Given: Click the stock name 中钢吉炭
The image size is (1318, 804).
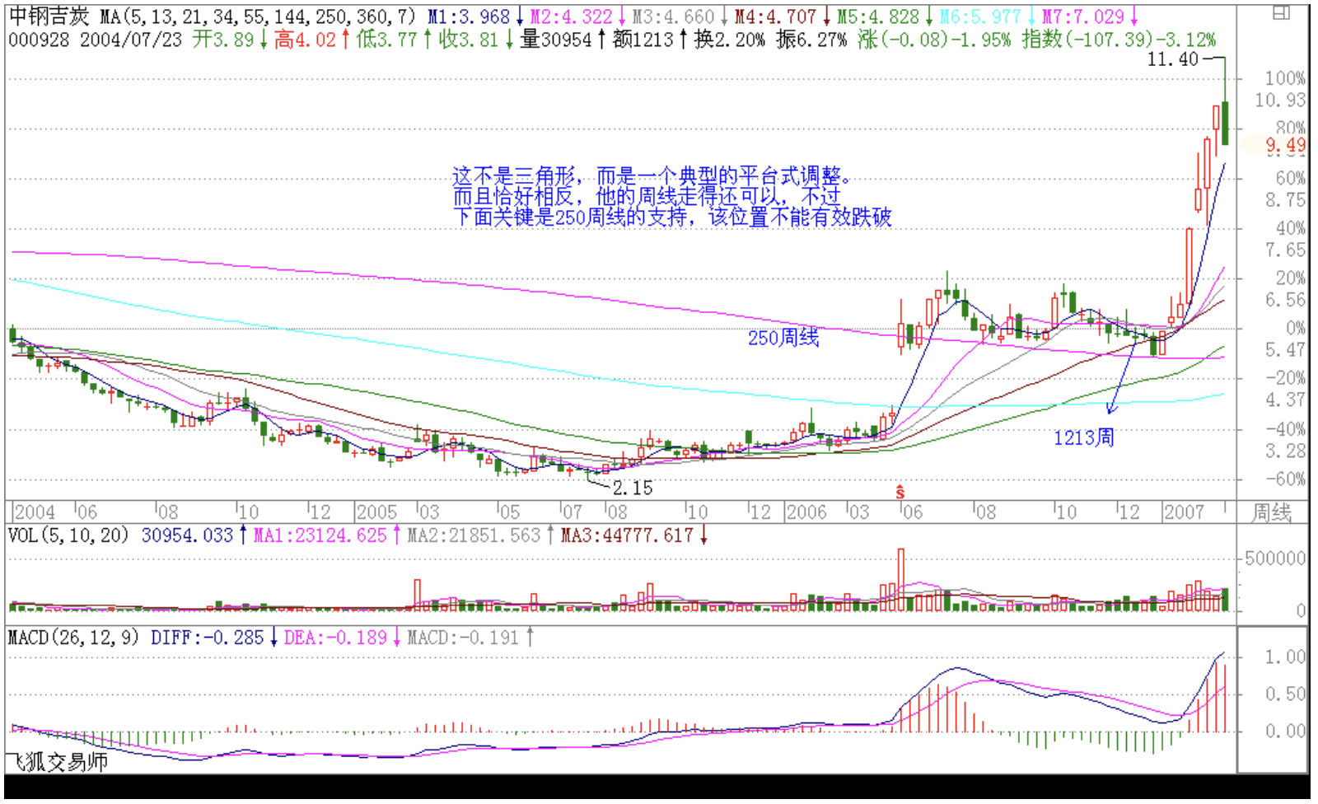Looking at the screenshot, I should [49, 17].
